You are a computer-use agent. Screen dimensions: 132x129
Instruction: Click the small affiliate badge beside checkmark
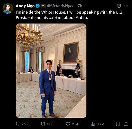coord(43,6)
